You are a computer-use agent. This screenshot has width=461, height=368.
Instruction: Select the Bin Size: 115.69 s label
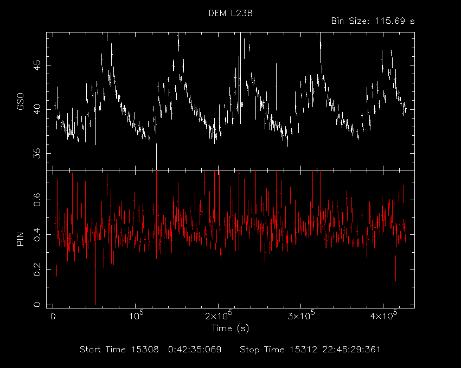tap(373, 21)
